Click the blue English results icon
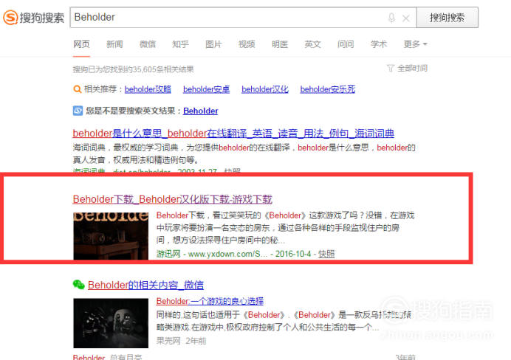The height and width of the screenshot is (360, 511). coord(78,111)
